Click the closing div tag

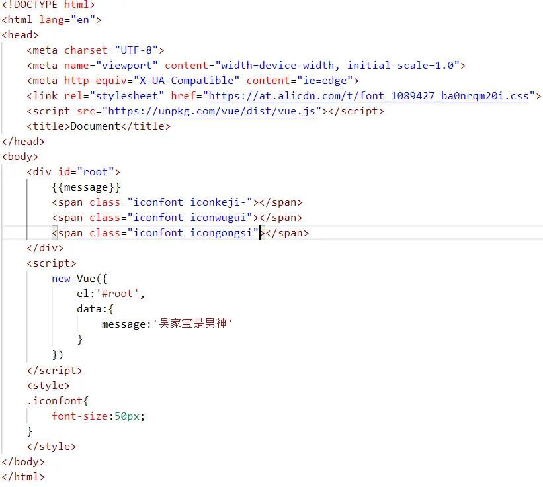pos(46,248)
